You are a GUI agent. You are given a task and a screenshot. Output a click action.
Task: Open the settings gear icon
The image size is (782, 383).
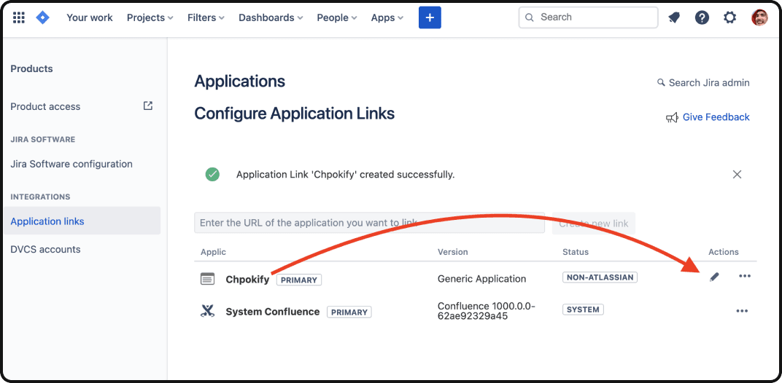click(x=729, y=18)
